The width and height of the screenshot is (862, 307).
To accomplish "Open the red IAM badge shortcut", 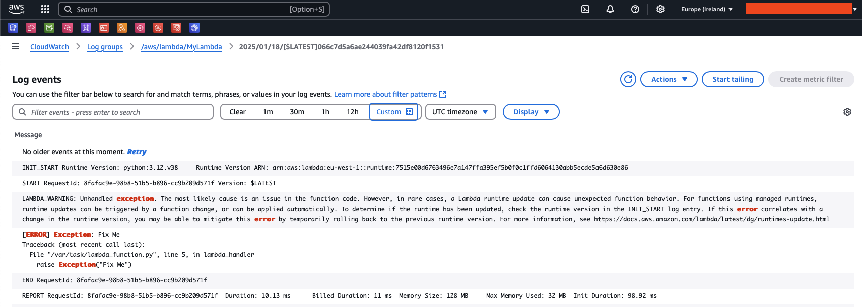I will (x=104, y=28).
